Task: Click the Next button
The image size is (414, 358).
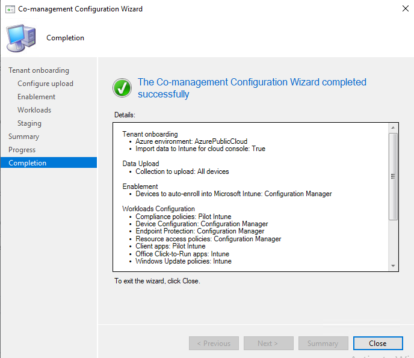Action: click(x=268, y=344)
